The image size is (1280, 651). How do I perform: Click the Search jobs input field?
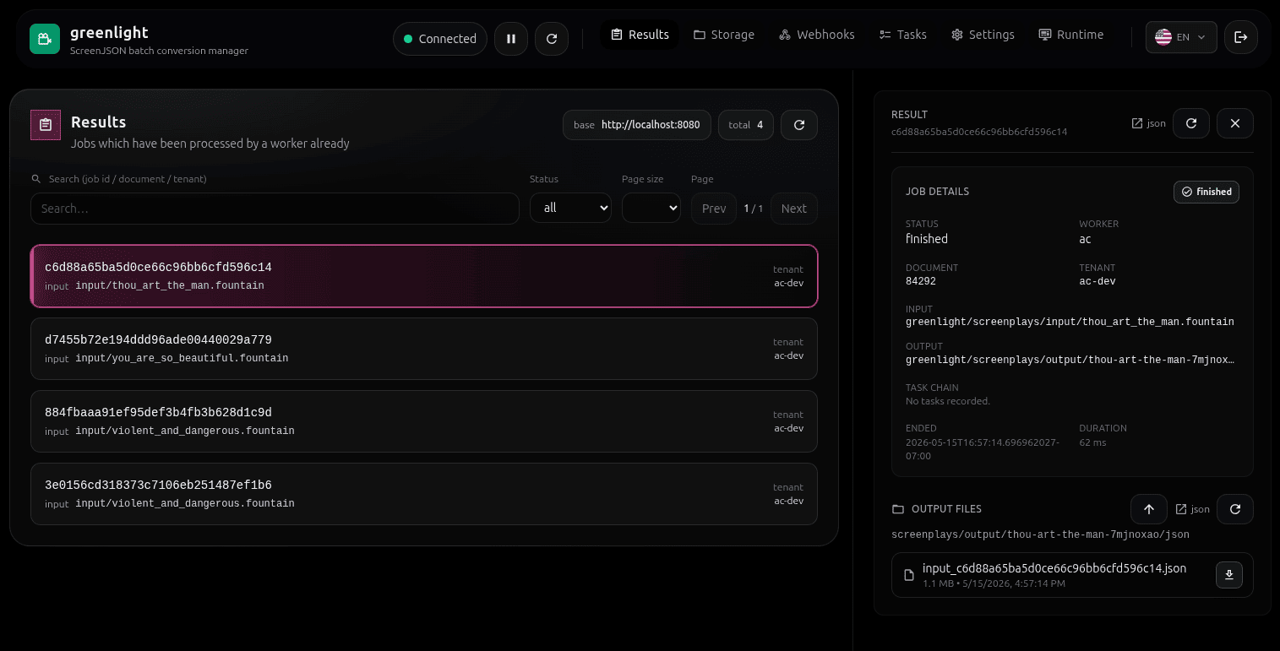pyautogui.click(x=275, y=209)
